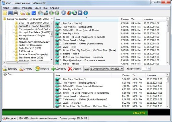Open the Правка menu
Screen dimensions: 172x122
[x=15, y=8]
